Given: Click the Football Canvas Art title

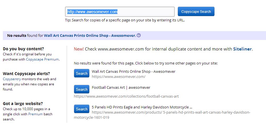Looking at the screenshot, I should [x=121, y=87].
